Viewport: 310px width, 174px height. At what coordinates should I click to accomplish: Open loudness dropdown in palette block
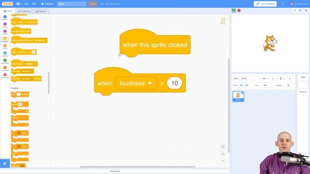point(22,52)
